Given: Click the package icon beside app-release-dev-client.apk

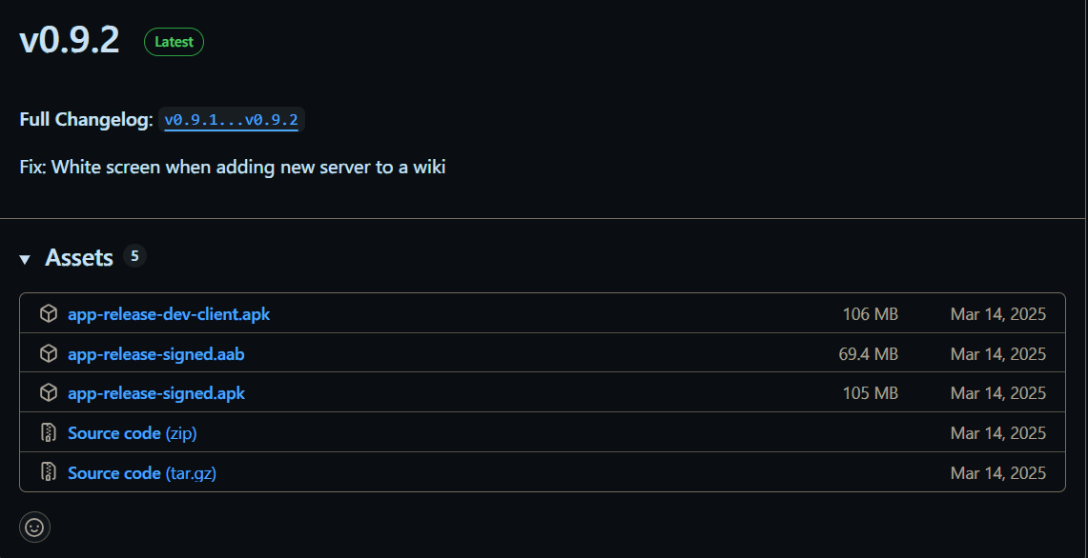Looking at the screenshot, I should (x=49, y=314).
